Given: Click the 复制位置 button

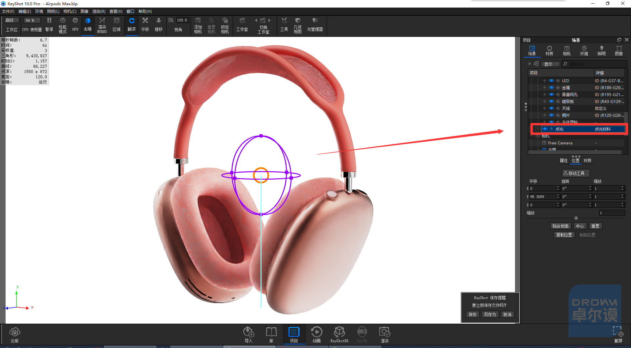Looking at the screenshot, I should pos(564,235).
